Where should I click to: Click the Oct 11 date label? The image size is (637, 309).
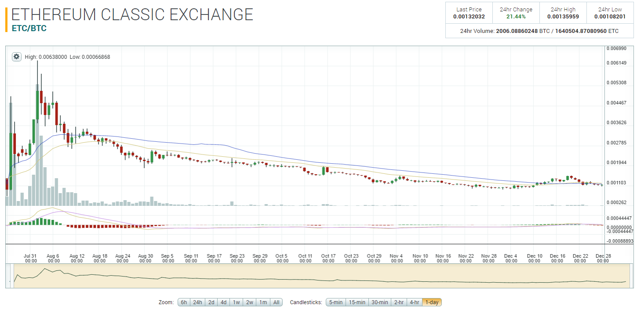pos(306,258)
